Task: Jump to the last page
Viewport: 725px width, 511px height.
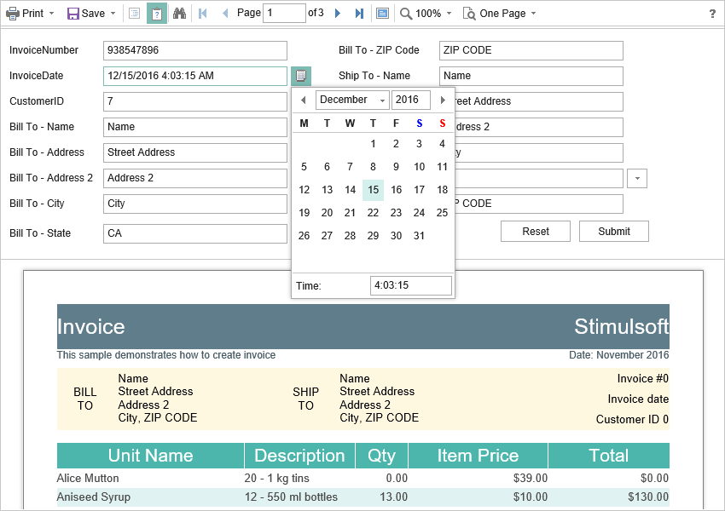Action: 359,14
